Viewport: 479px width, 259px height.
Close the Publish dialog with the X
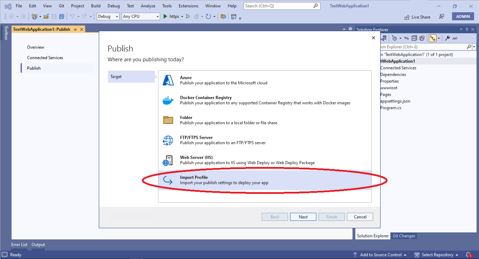pos(374,38)
